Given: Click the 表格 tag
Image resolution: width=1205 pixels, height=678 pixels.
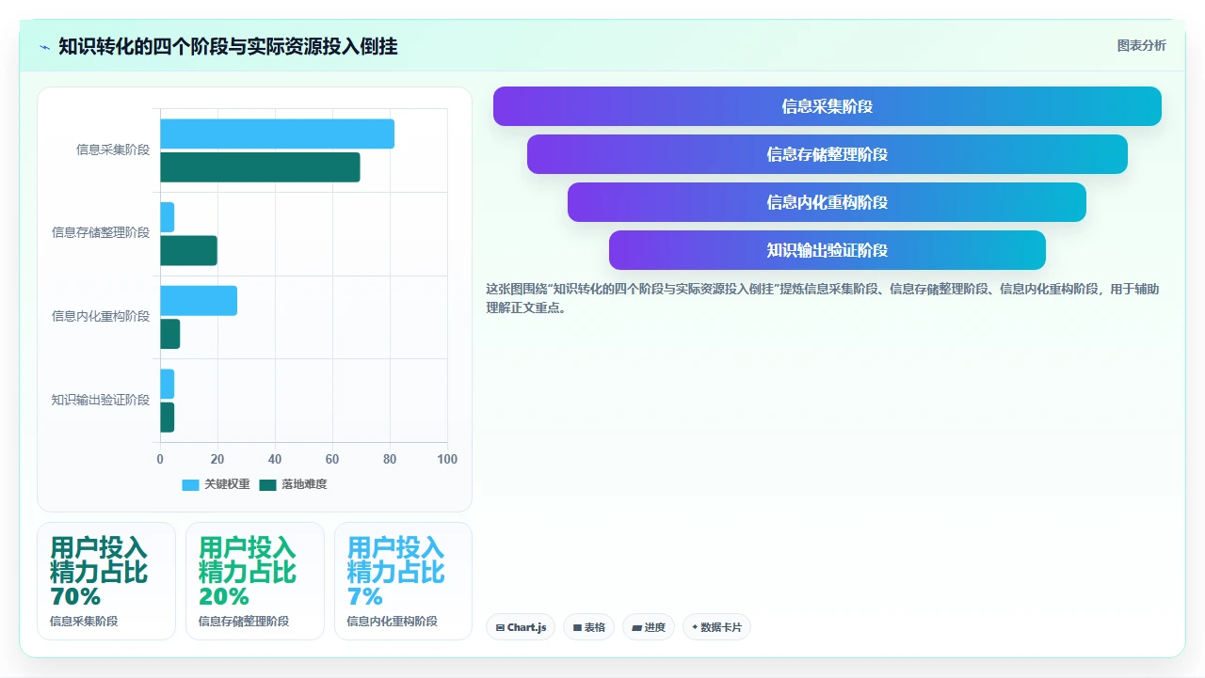Looking at the screenshot, I should pos(588,627).
